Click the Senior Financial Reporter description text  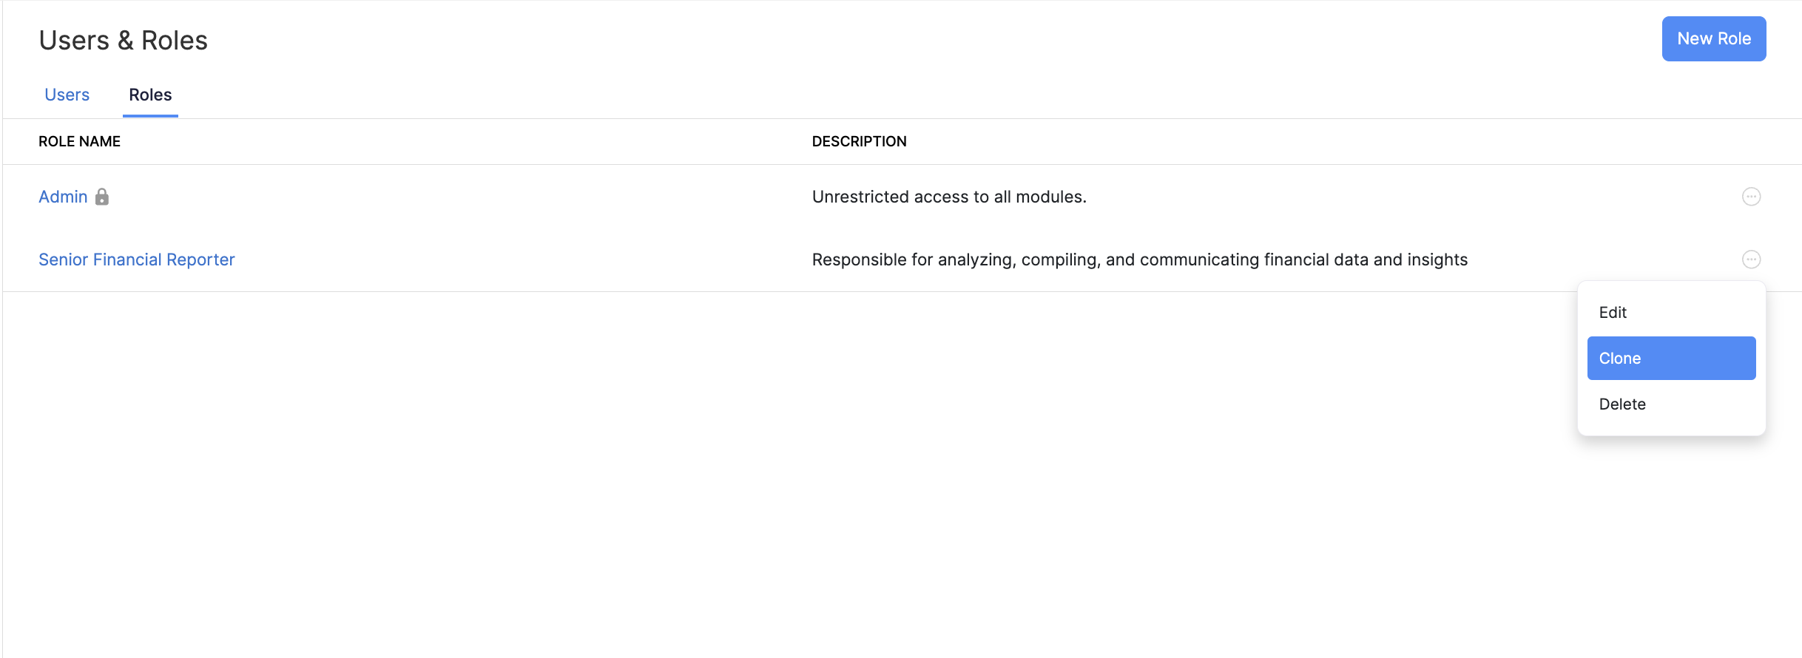click(1139, 260)
